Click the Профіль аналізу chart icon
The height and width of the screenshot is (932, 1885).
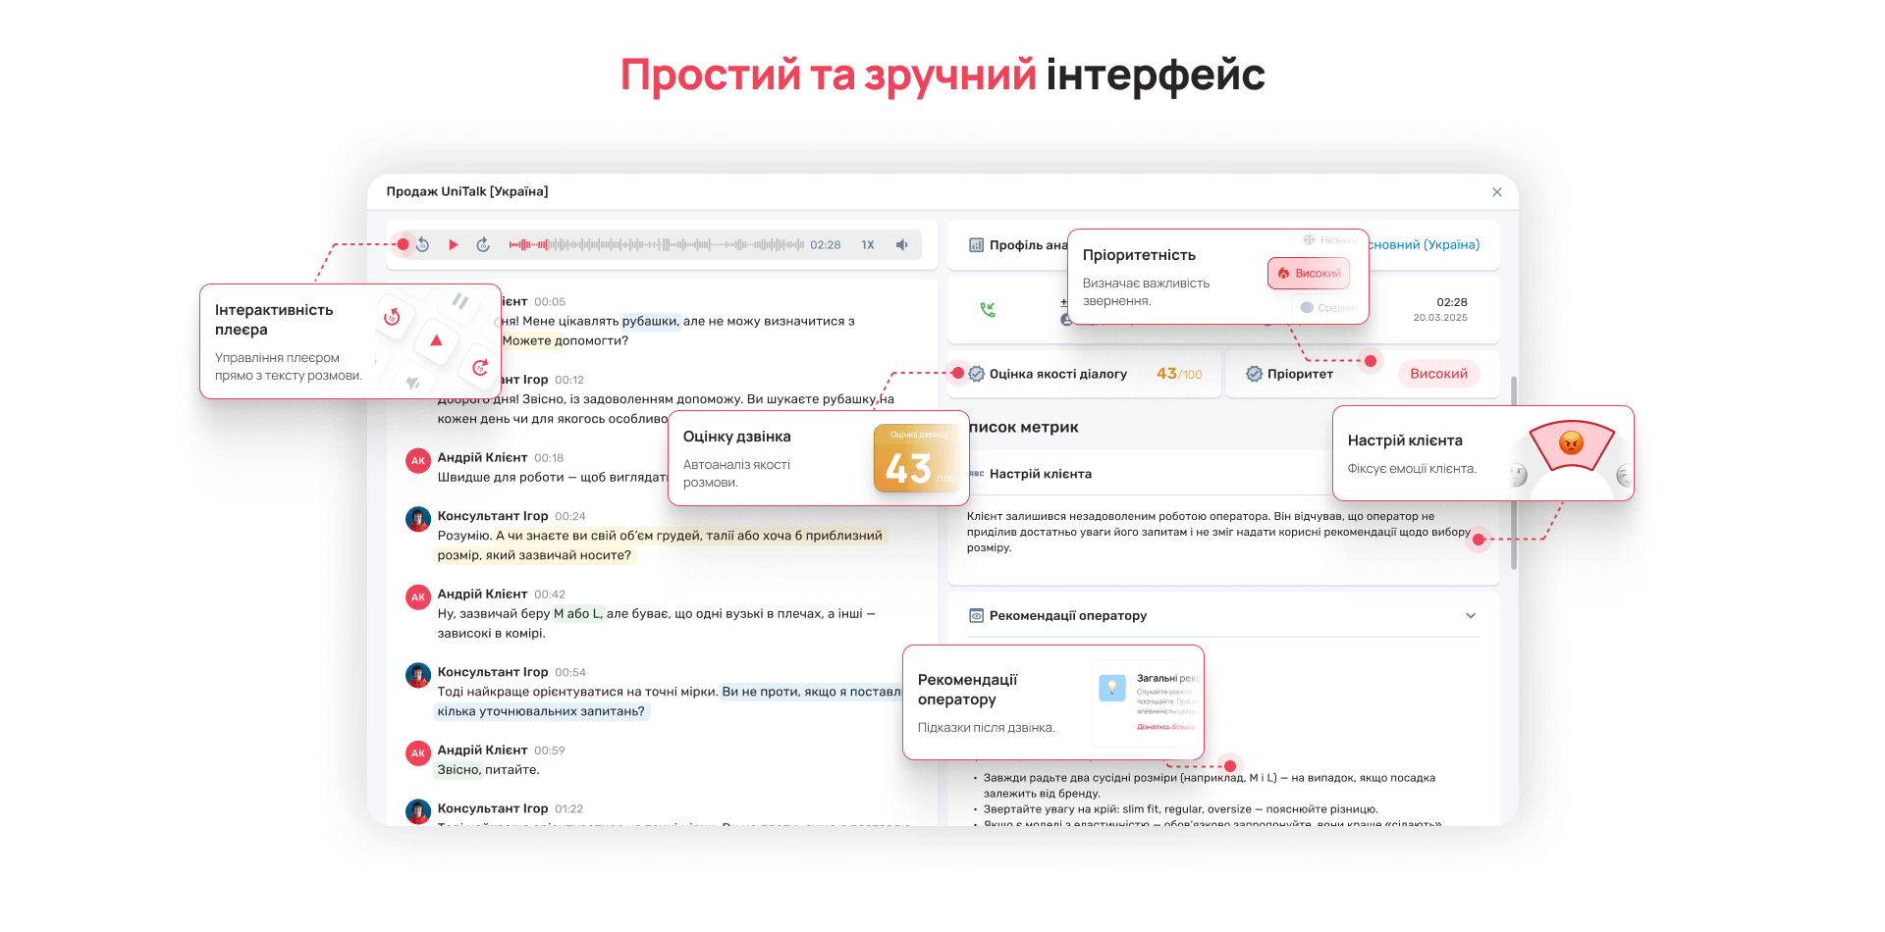tap(976, 245)
